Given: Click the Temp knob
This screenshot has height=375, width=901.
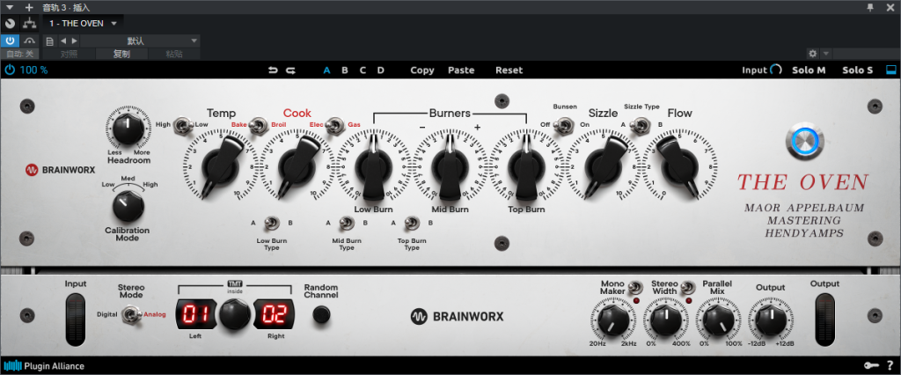Looking at the screenshot, I should coord(221,165).
